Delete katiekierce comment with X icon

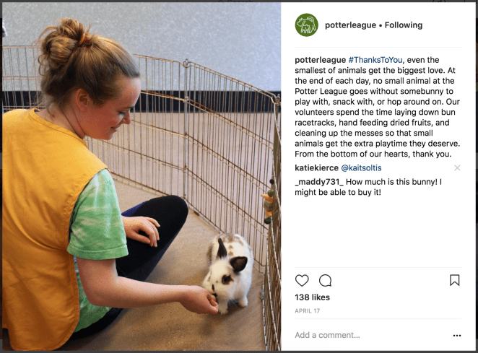click(x=457, y=167)
